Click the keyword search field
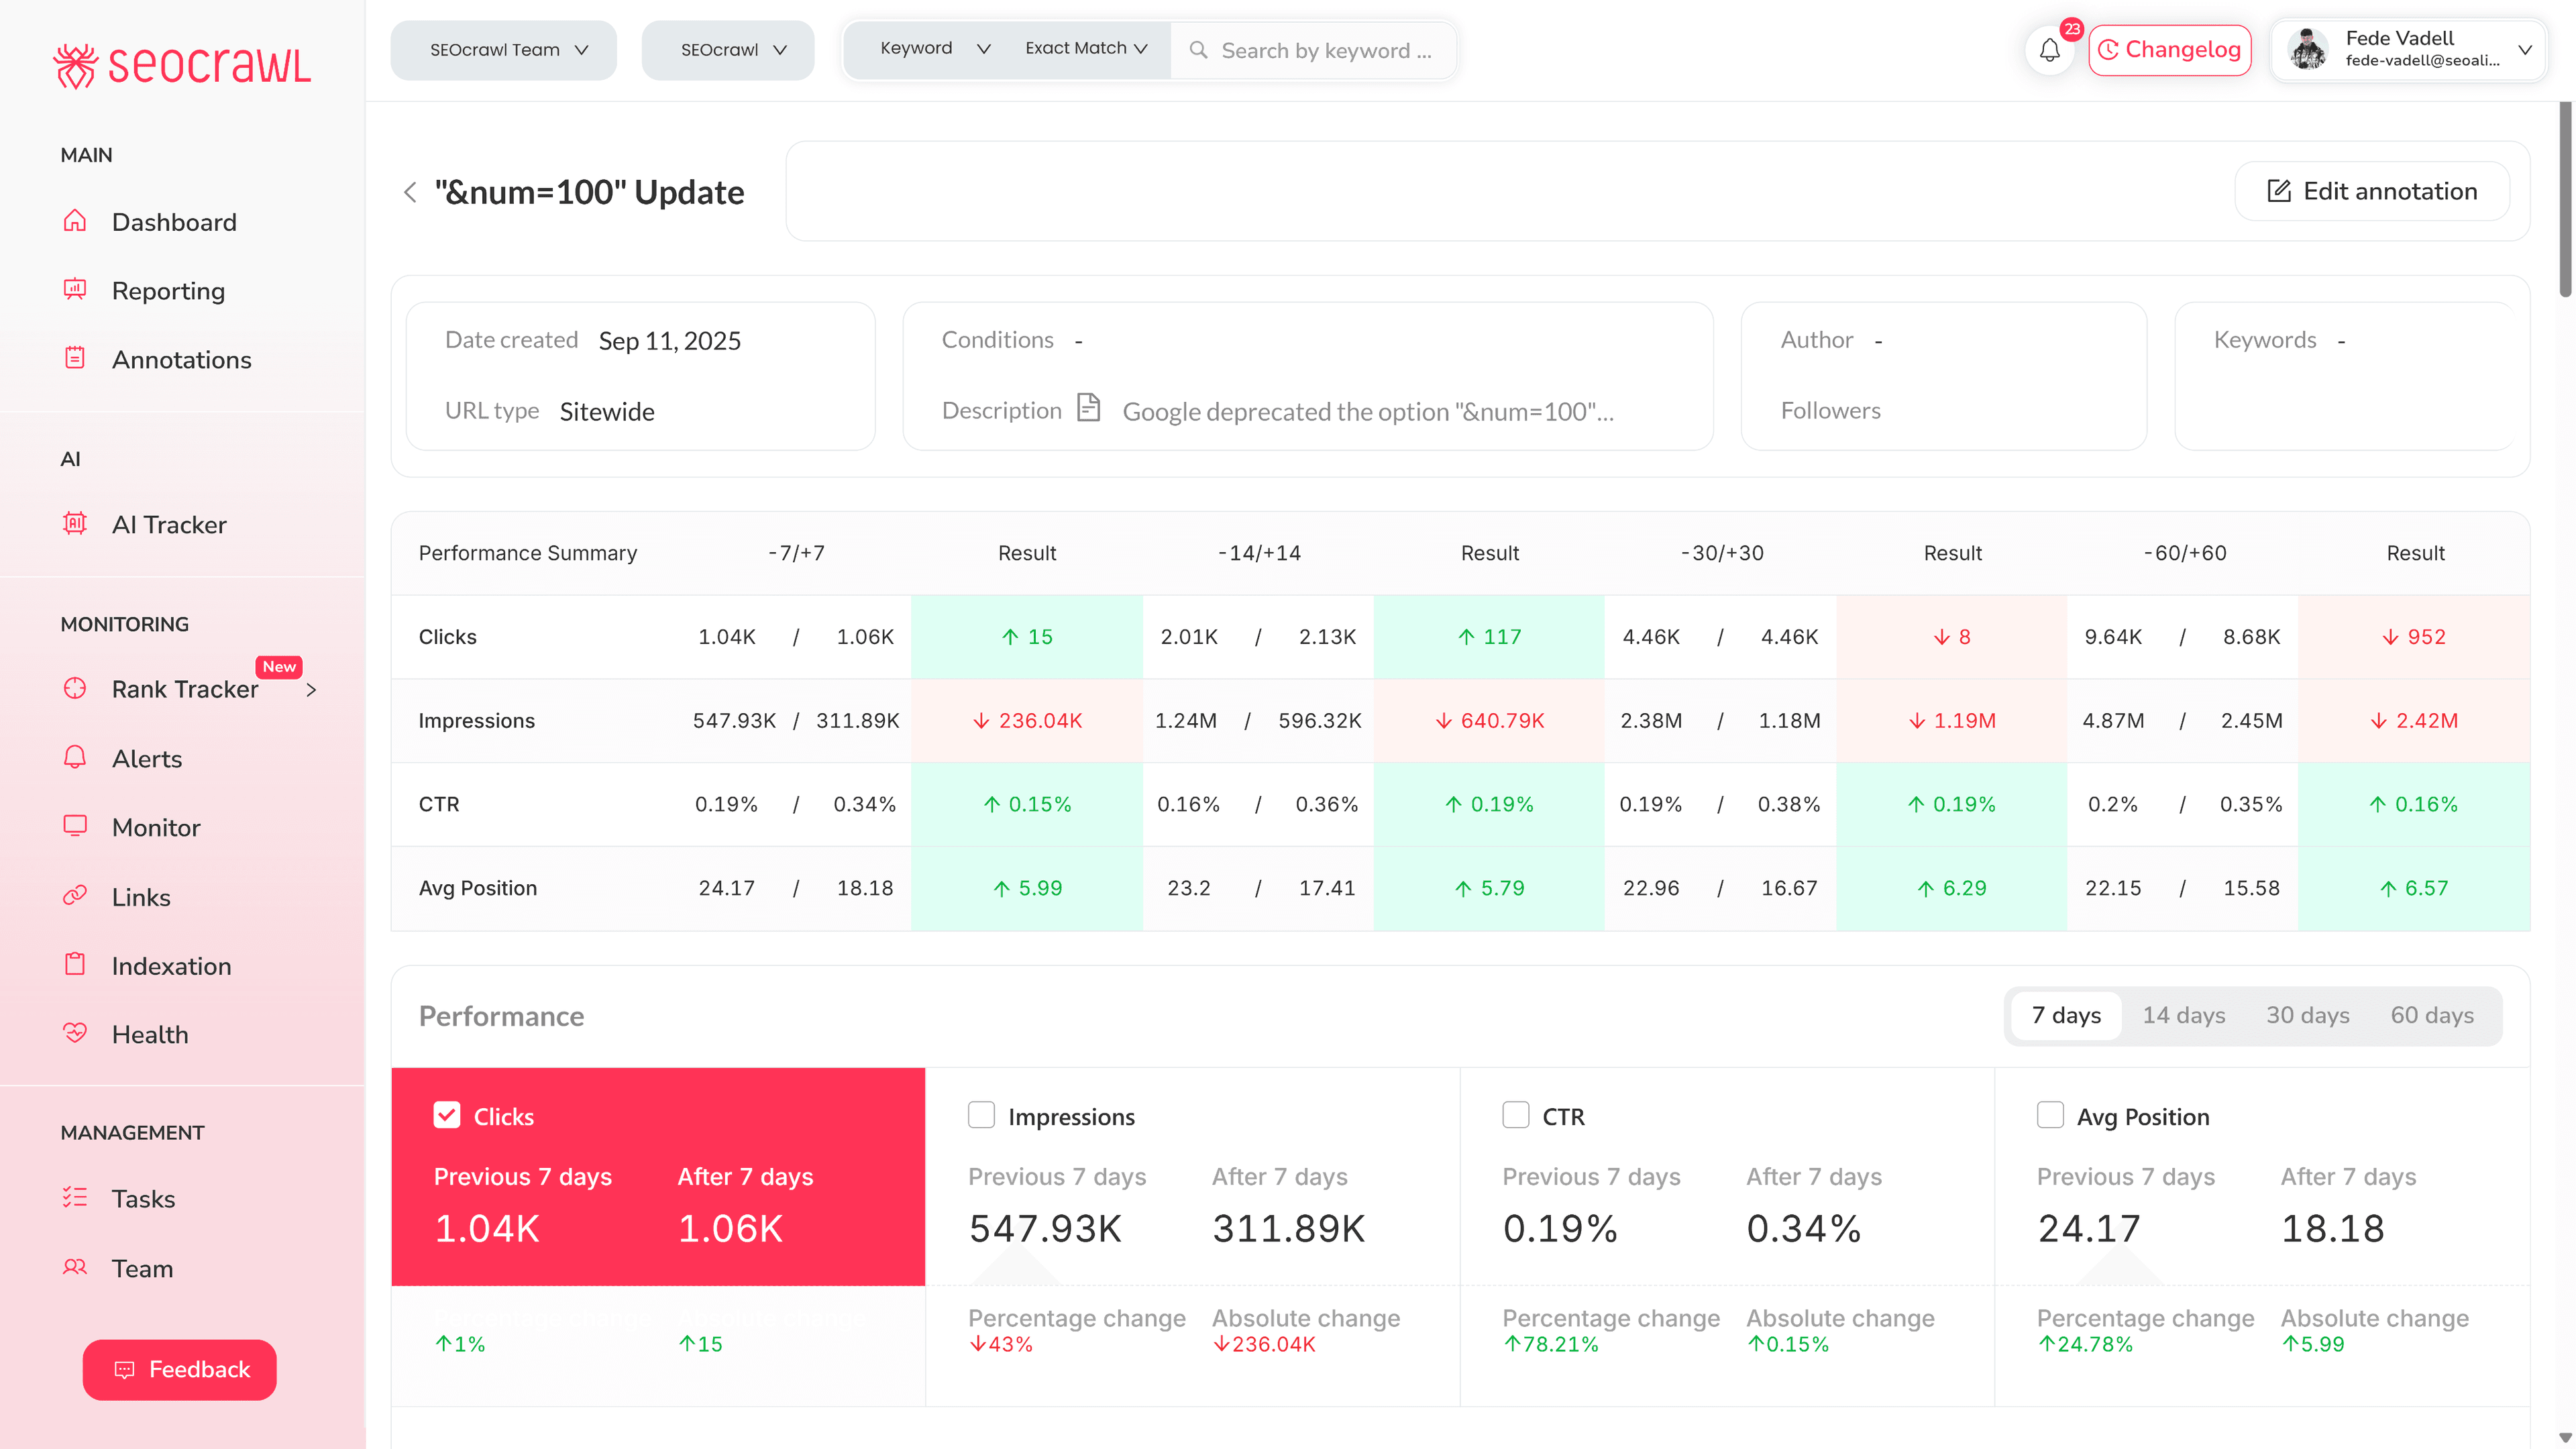The width and height of the screenshot is (2576, 1449). pos(1327,50)
